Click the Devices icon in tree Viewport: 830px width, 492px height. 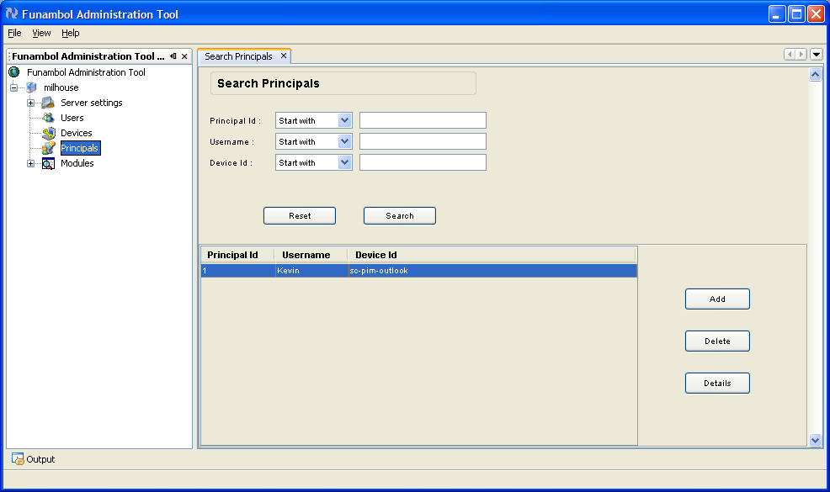point(49,133)
